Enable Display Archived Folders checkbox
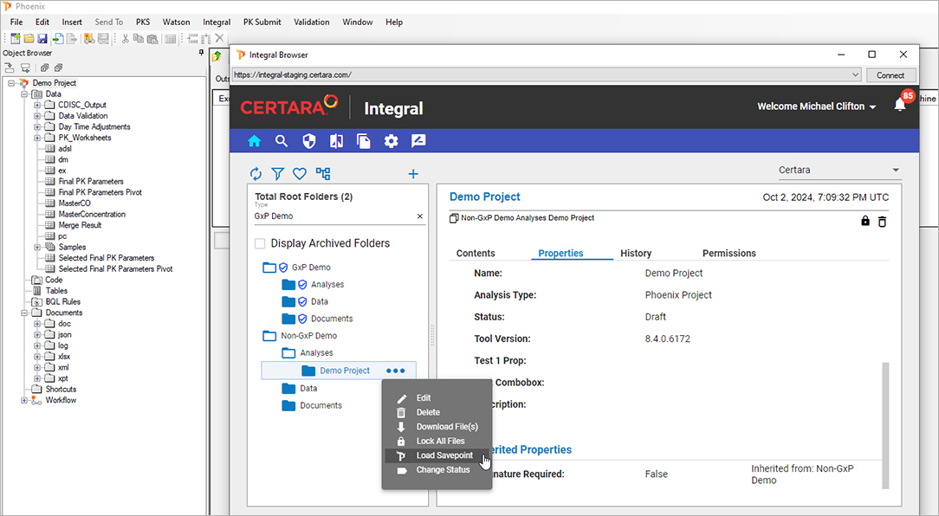Viewport: 939px width, 516px height. click(261, 243)
